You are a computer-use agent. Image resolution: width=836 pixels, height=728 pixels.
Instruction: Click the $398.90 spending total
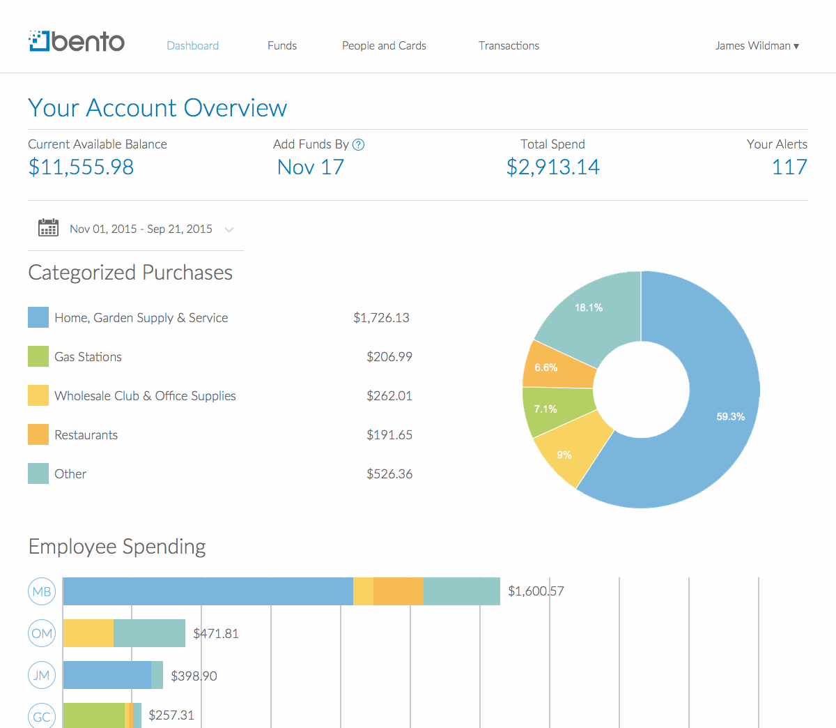[194, 676]
